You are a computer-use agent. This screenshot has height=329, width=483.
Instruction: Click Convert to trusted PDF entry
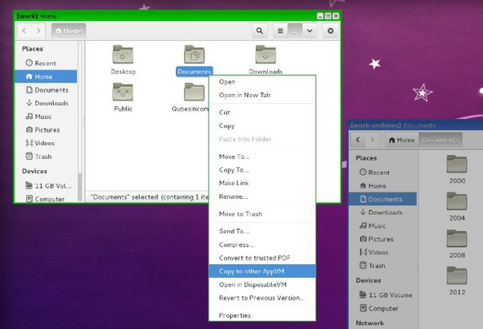pyautogui.click(x=254, y=258)
